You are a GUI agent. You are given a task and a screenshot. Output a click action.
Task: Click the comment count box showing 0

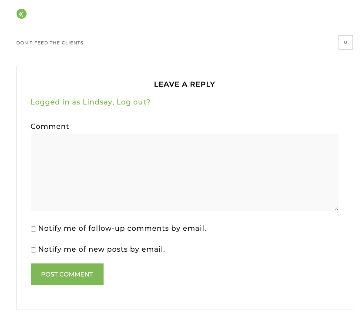point(345,43)
